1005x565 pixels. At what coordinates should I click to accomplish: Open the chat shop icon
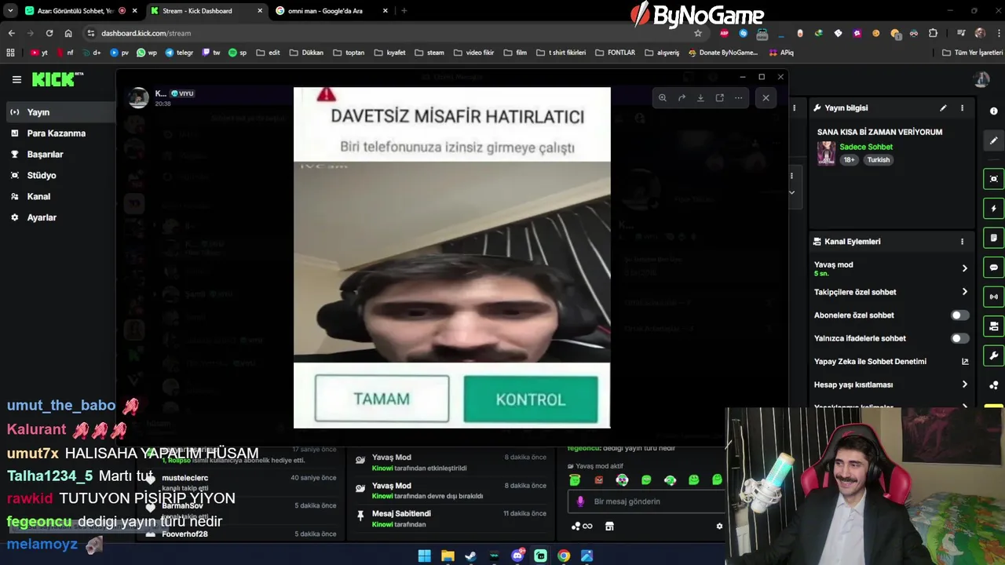(609, 527)
